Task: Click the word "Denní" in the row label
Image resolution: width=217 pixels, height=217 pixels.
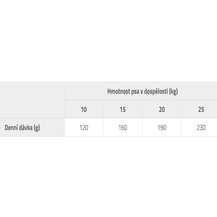Action: [x=11, y=128]
